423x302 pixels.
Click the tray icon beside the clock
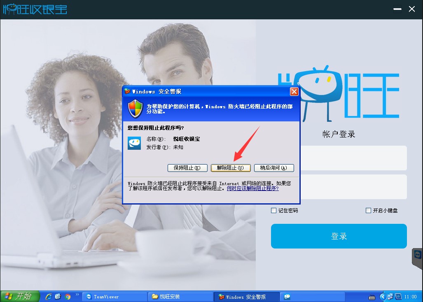(398, 297)
